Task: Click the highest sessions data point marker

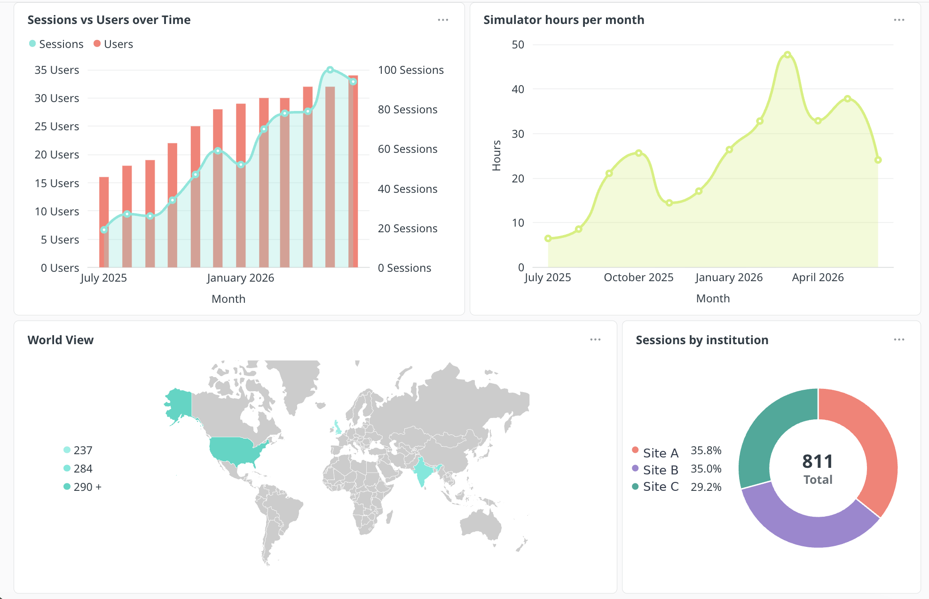Action: pos(330,70)
